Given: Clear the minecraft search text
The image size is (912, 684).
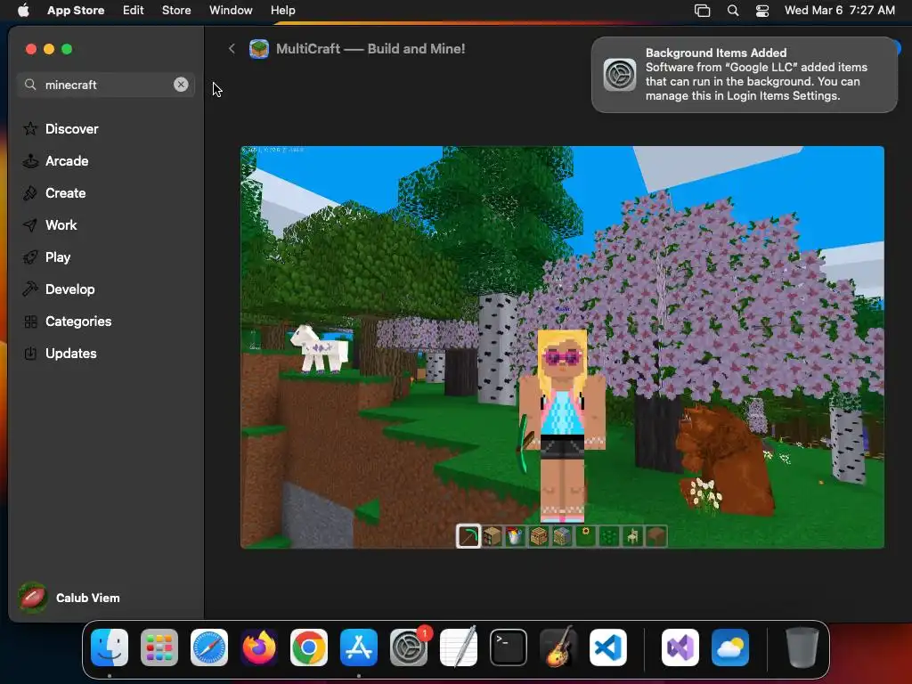Looking at the screenshot, I should [181, 85].
